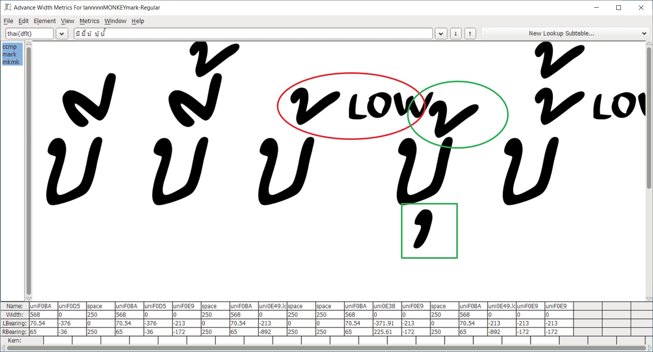Toggle the mkmk feature in the list
The image size is (653, 352).
click(x=11, y=62)
